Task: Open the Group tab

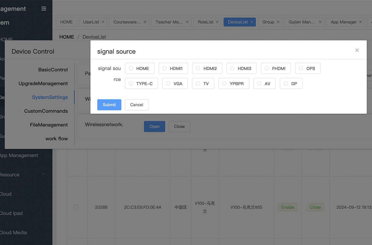Action: [268, 22]
